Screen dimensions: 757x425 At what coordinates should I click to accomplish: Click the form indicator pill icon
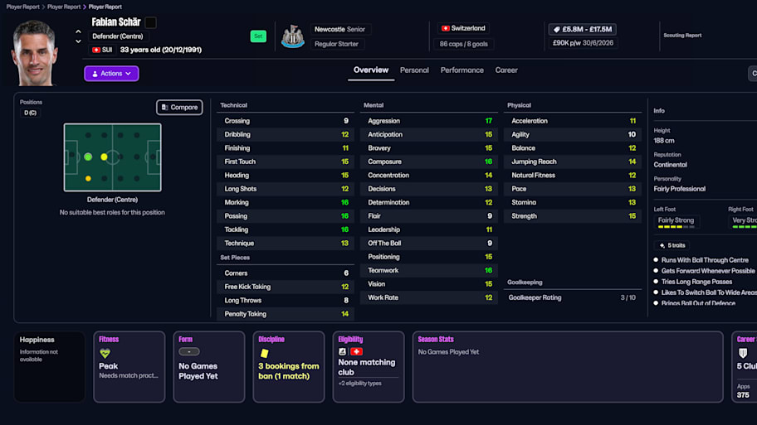coord(188,352)
